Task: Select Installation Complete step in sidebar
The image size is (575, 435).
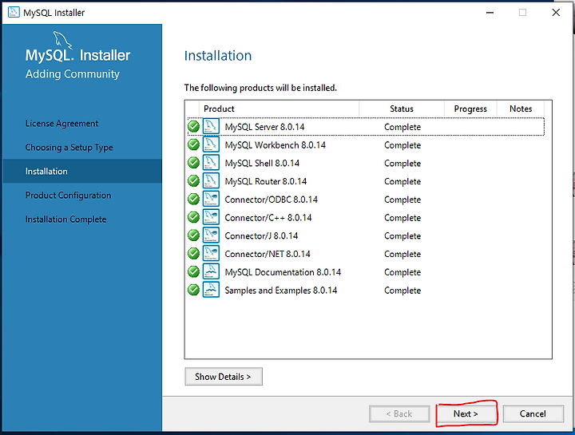Action: tap(65, 219)
